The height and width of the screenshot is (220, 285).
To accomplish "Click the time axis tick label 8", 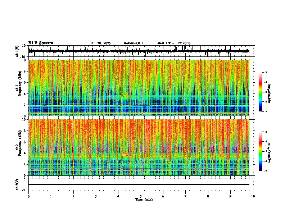I will click(208, 196).
